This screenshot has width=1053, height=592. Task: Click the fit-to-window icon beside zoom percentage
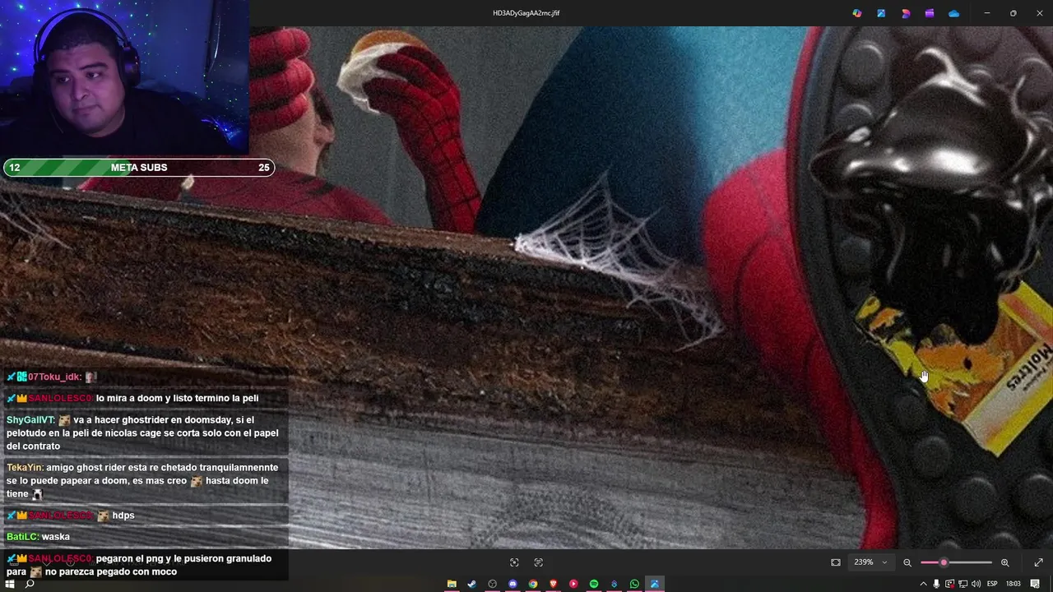pyautogui.click(x=836, y=562)
